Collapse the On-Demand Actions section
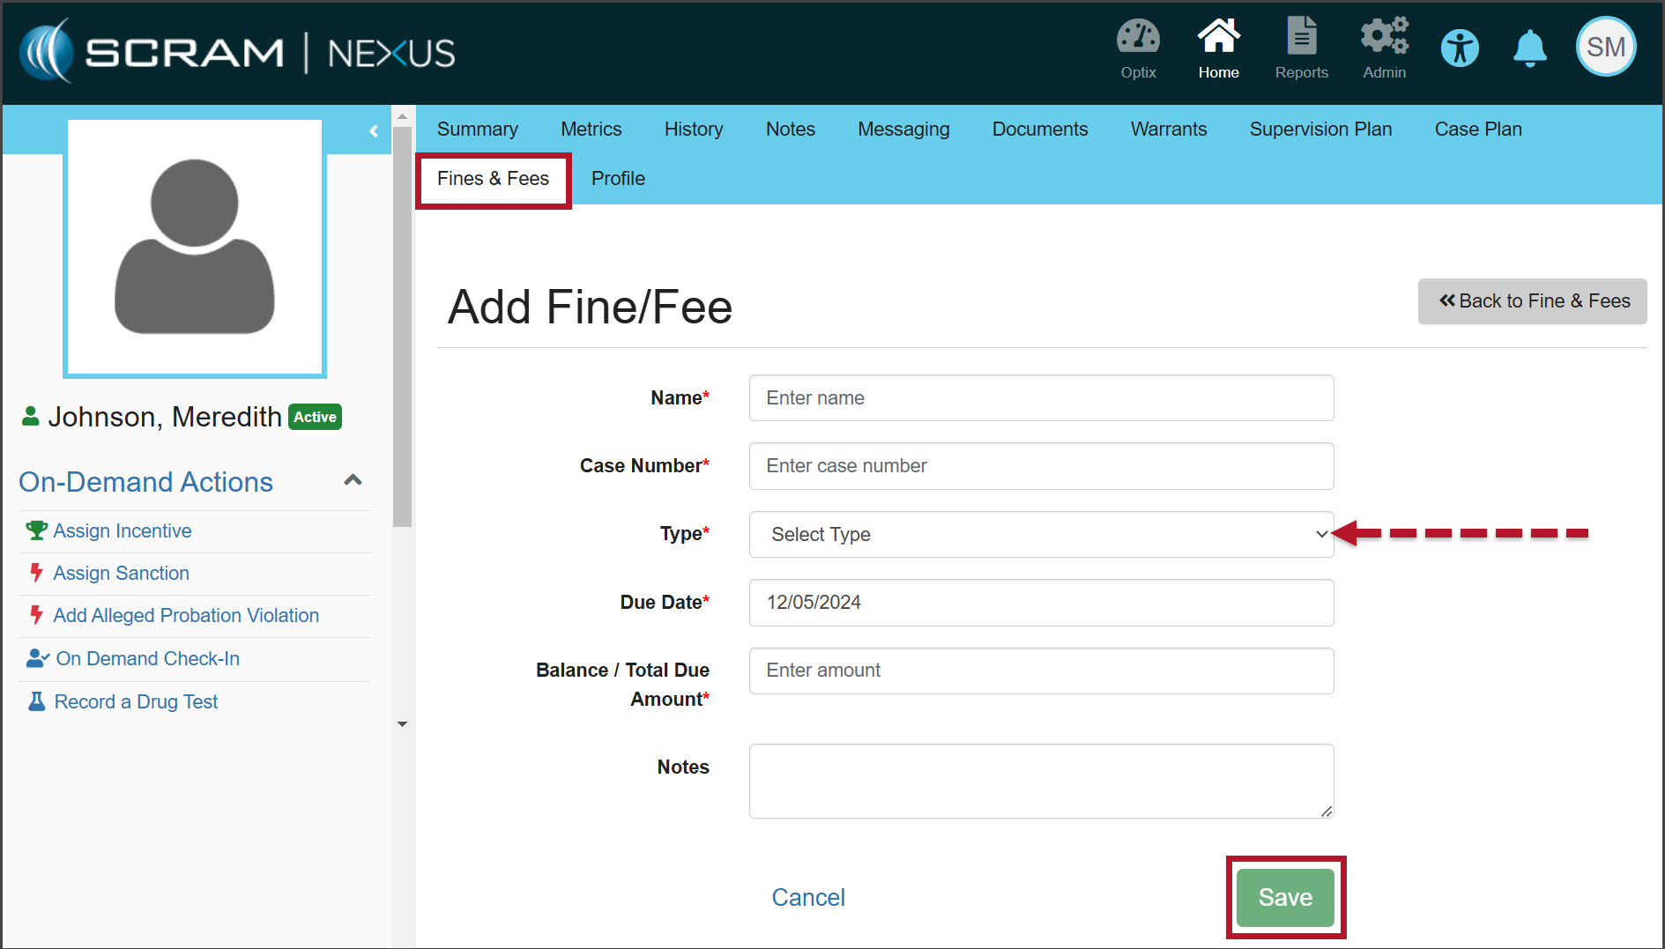The image size is (1665, 949). [353, 481]
